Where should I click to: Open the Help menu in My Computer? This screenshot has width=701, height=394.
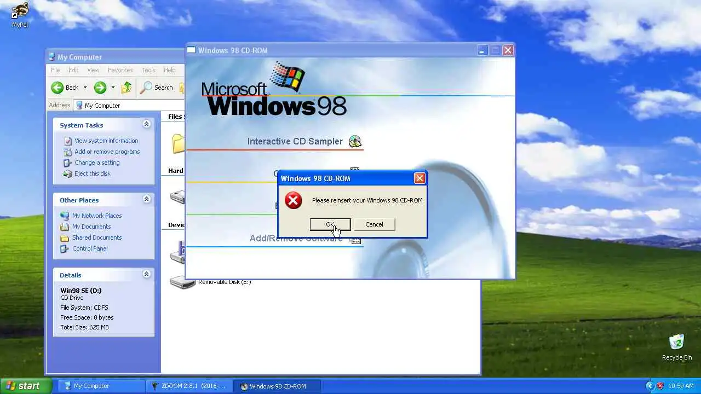tap(170, 70)
